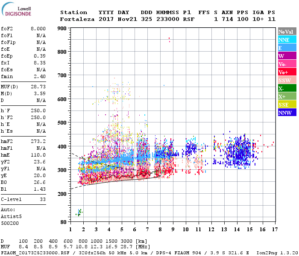Screen dimensions: 299x256
Task: Select the E blue legend swatch
Action: point(287,48)
